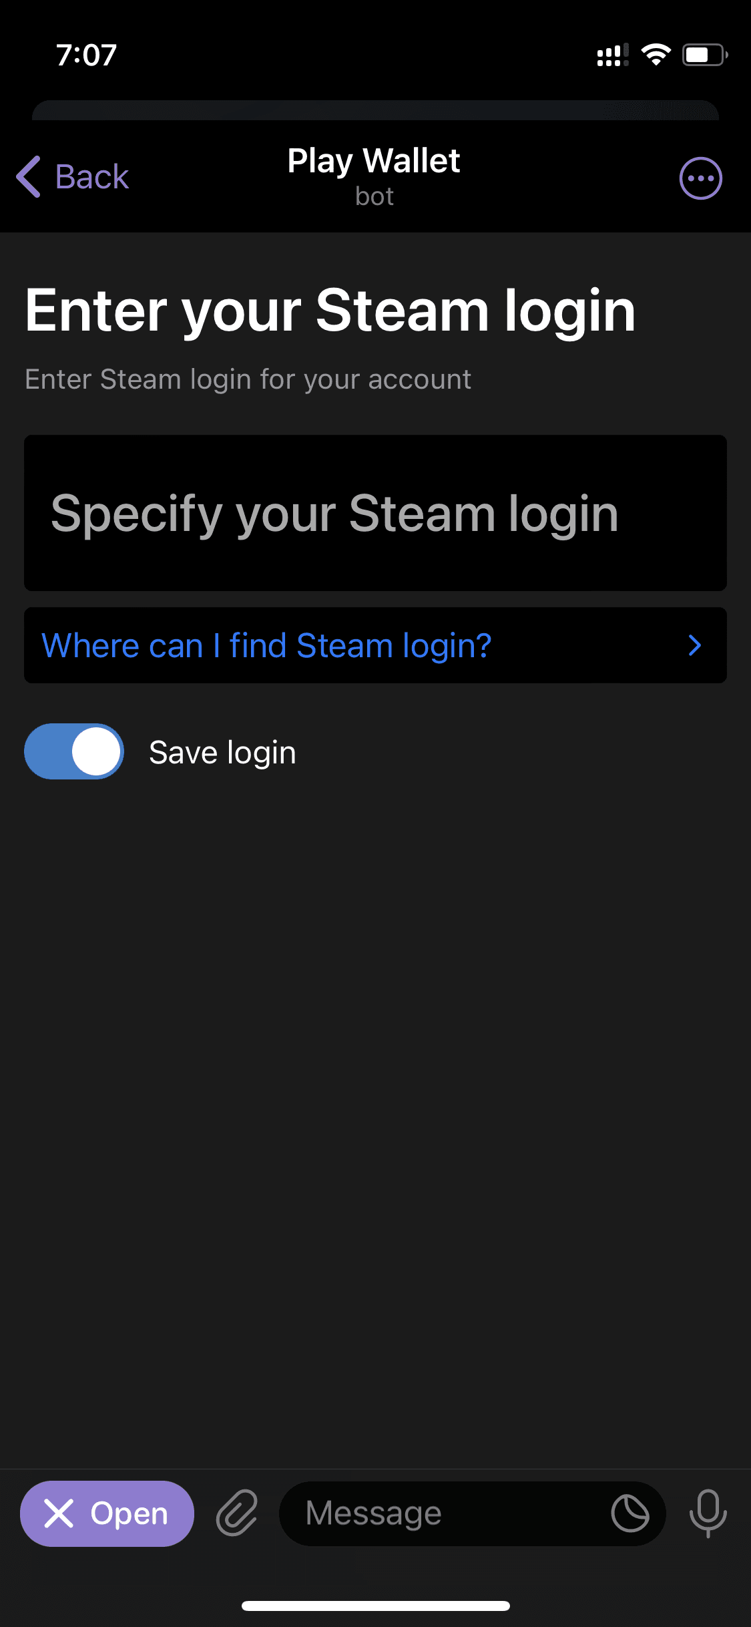Screen dimensions: 751x1627
Task: Tap the bot subtitle under Play Wallet
Action: [x=374, y=196]
